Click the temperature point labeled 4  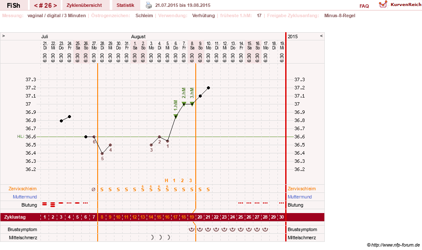point(111,145)
